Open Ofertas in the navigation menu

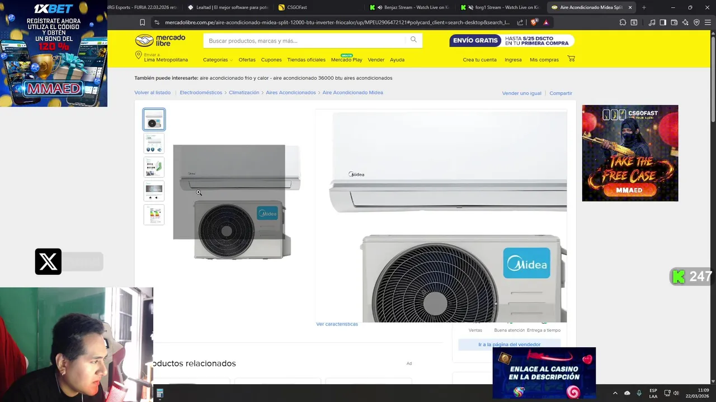[x=247, y=60]
